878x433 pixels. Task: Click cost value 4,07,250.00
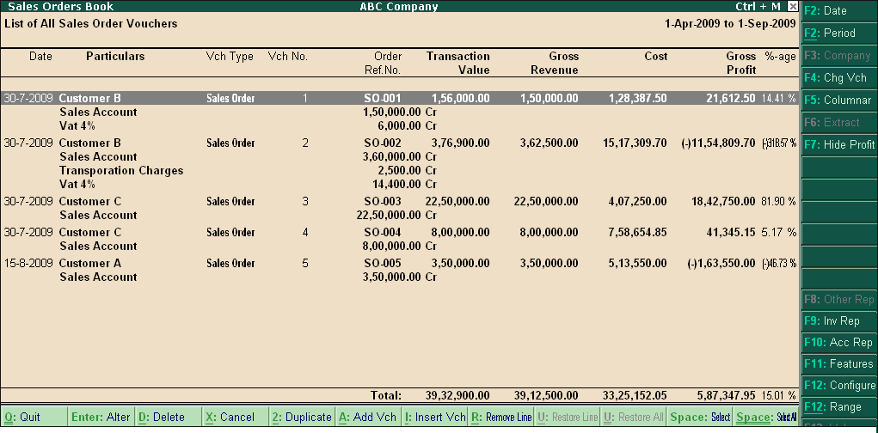(637, 201)
